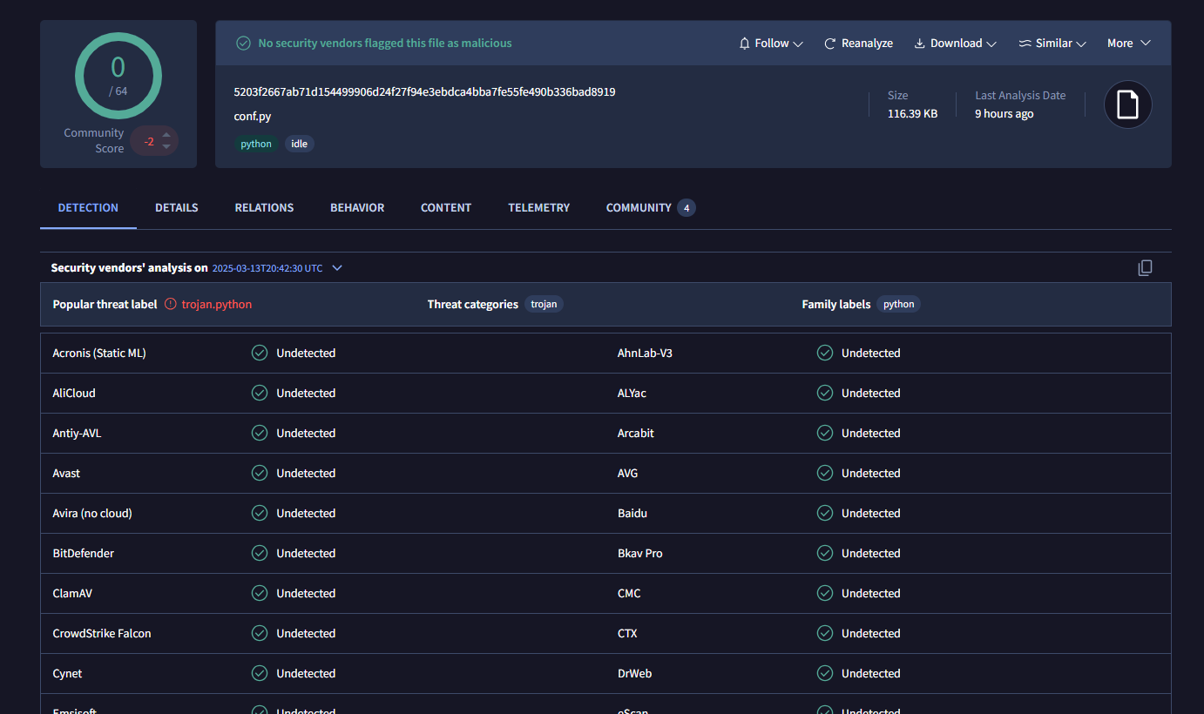Open the More dropdown menu
1204x714 pixels.
click(x=1128, y=44)
